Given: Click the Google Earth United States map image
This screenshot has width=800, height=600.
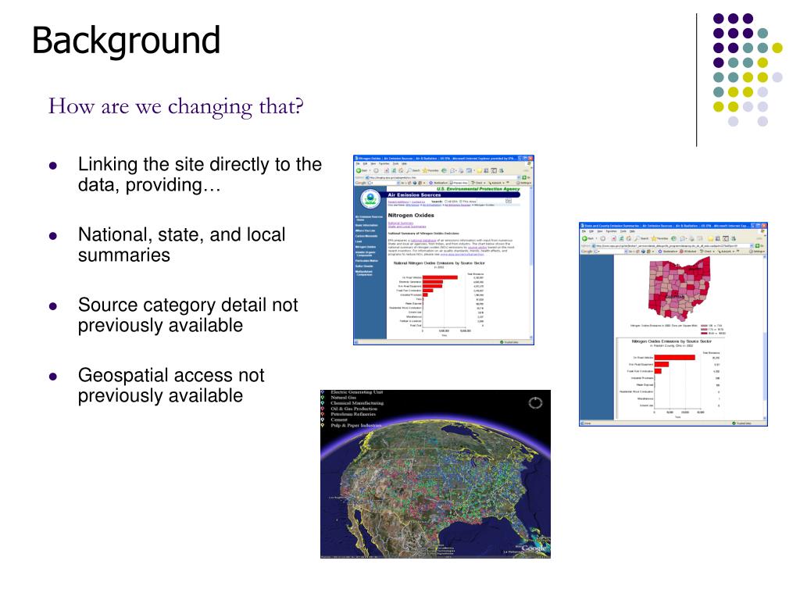Looking at the screenshot, I should pos(435,474).
